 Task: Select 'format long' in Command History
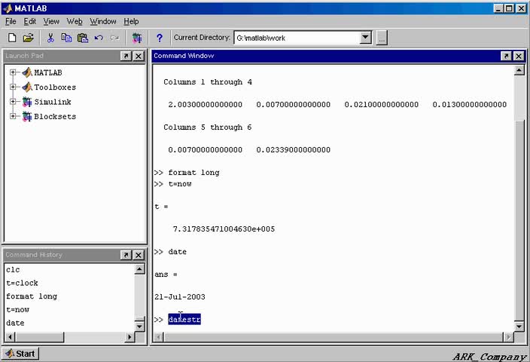32,296
